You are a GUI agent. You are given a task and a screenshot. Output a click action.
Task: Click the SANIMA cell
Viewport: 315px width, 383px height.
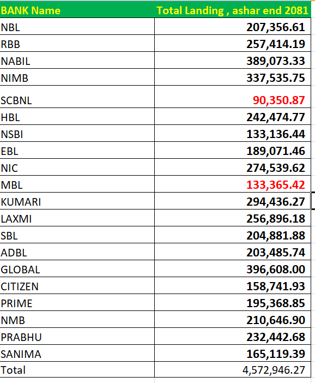[x=77, y=353]
